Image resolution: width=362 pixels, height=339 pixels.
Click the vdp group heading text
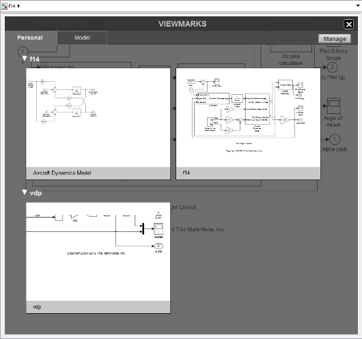click(x=36, y=193)
